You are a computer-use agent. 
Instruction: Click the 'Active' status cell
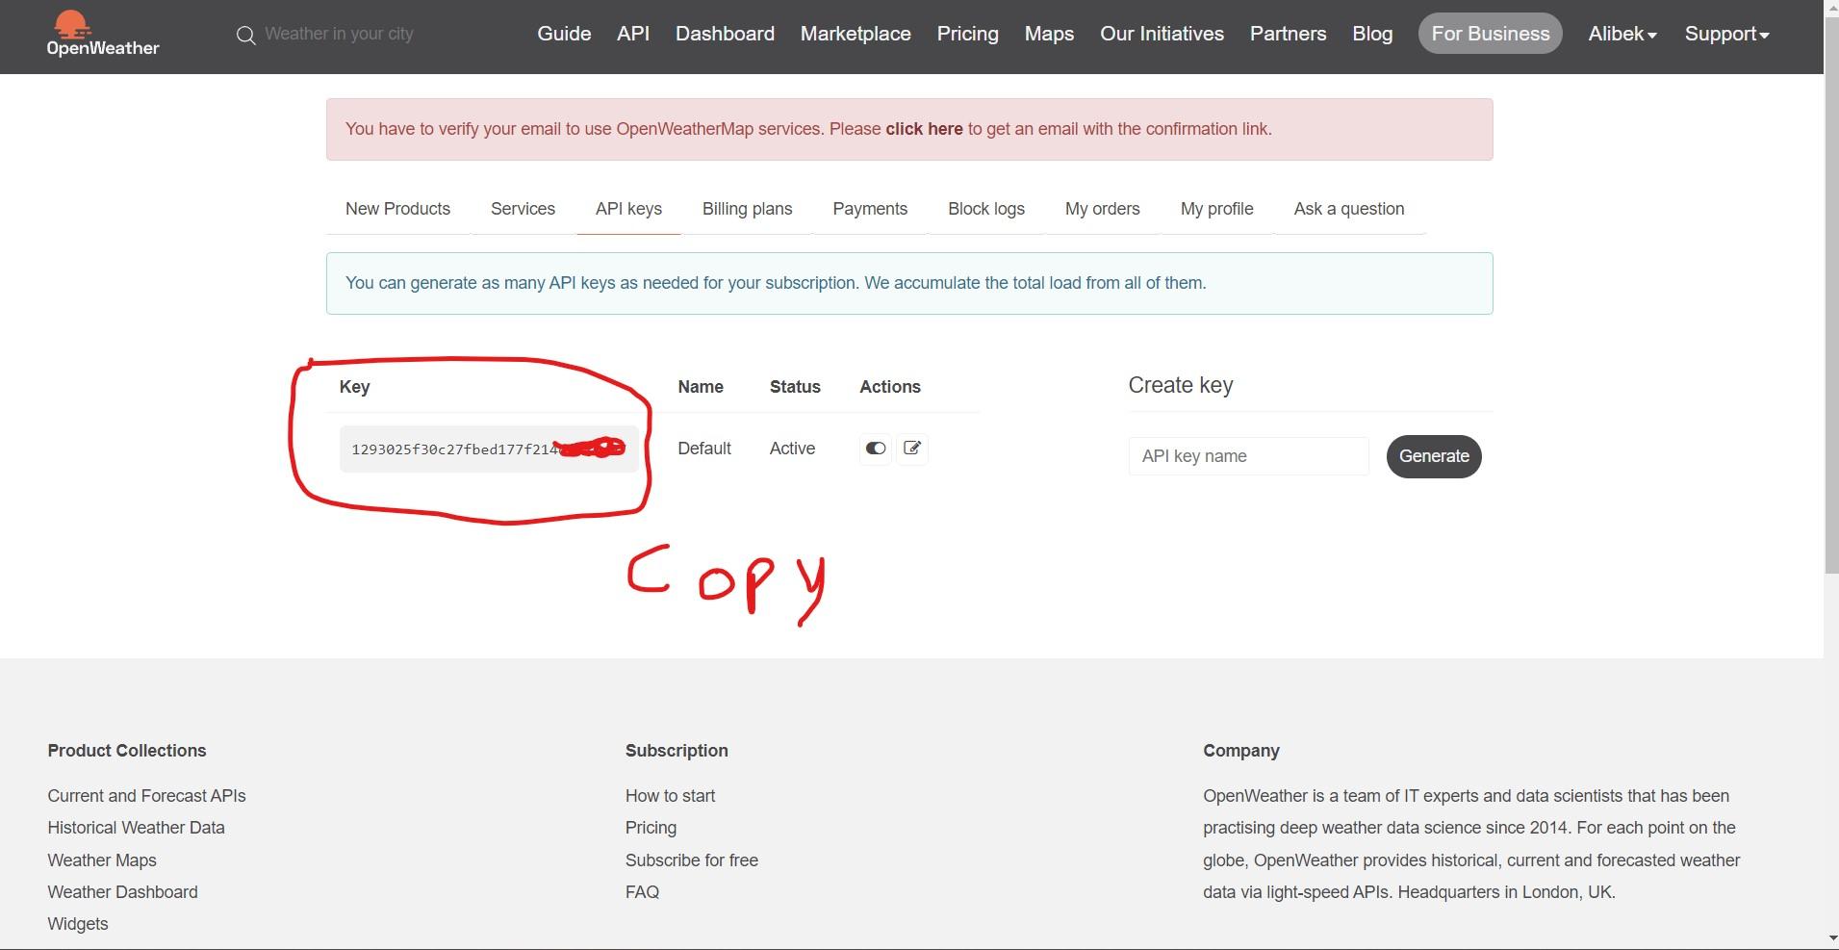click(792, 449)
